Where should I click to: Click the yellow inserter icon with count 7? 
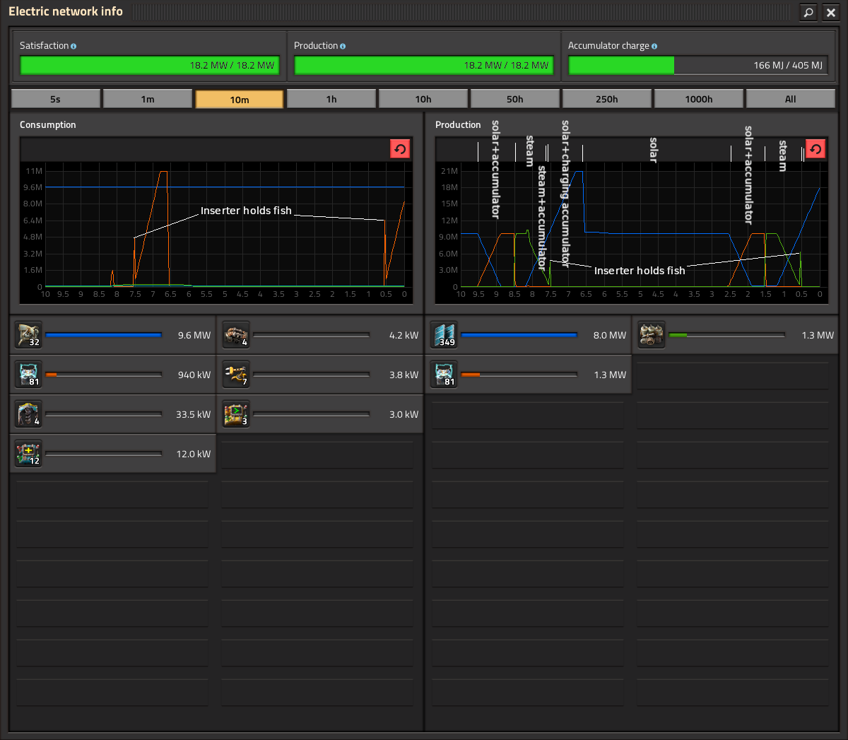tap(236, 375)
